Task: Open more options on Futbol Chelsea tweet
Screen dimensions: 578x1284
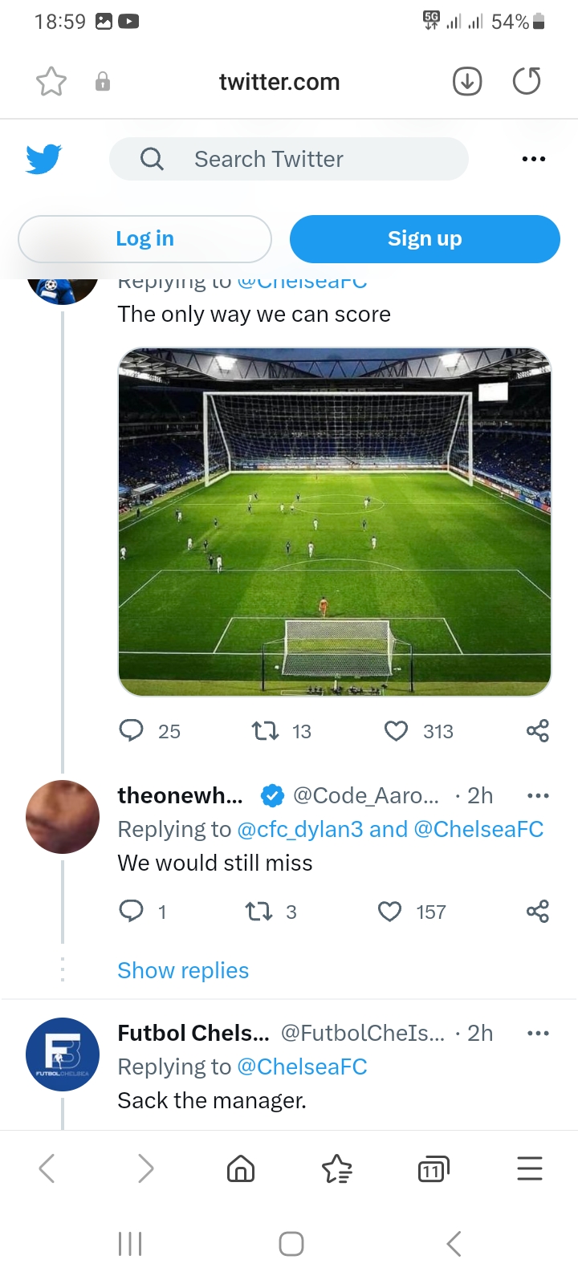Action: (538, 1033)
